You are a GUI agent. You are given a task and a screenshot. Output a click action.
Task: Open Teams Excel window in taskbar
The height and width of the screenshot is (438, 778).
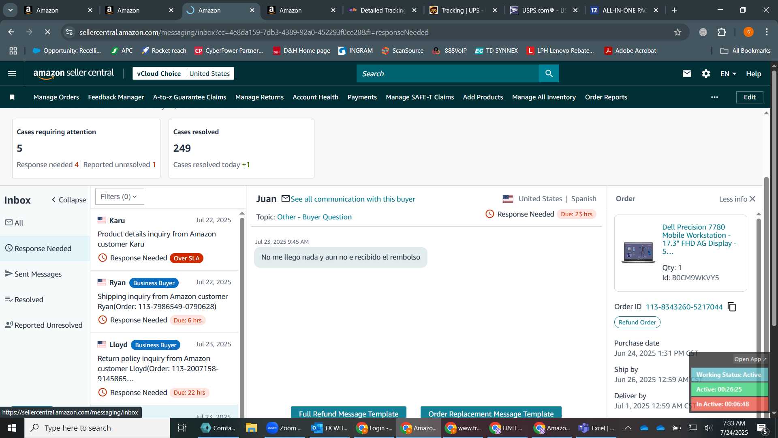[x=596, y=428]
